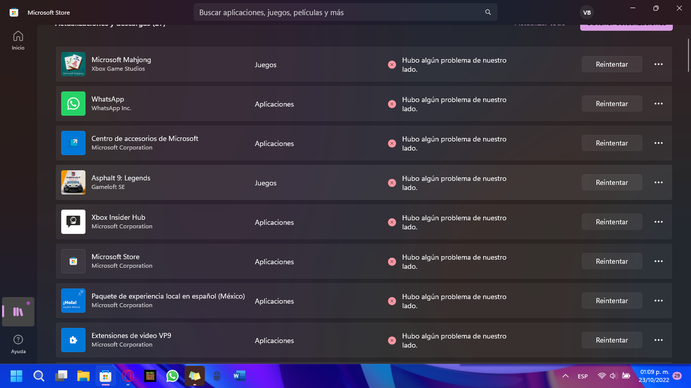
Task: Open Word from the taskbar
Action: pos(239,376)
